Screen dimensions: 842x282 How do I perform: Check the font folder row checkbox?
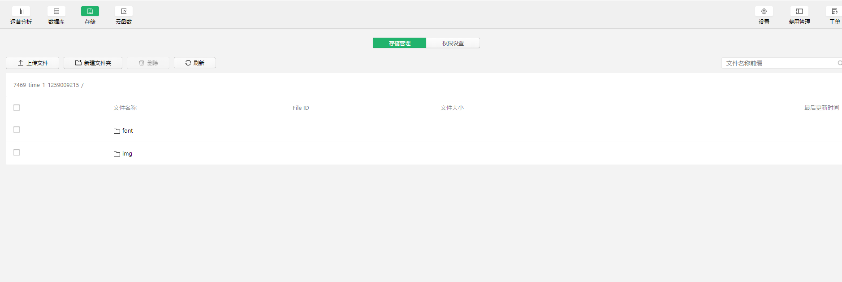click(x=17, y=130)
